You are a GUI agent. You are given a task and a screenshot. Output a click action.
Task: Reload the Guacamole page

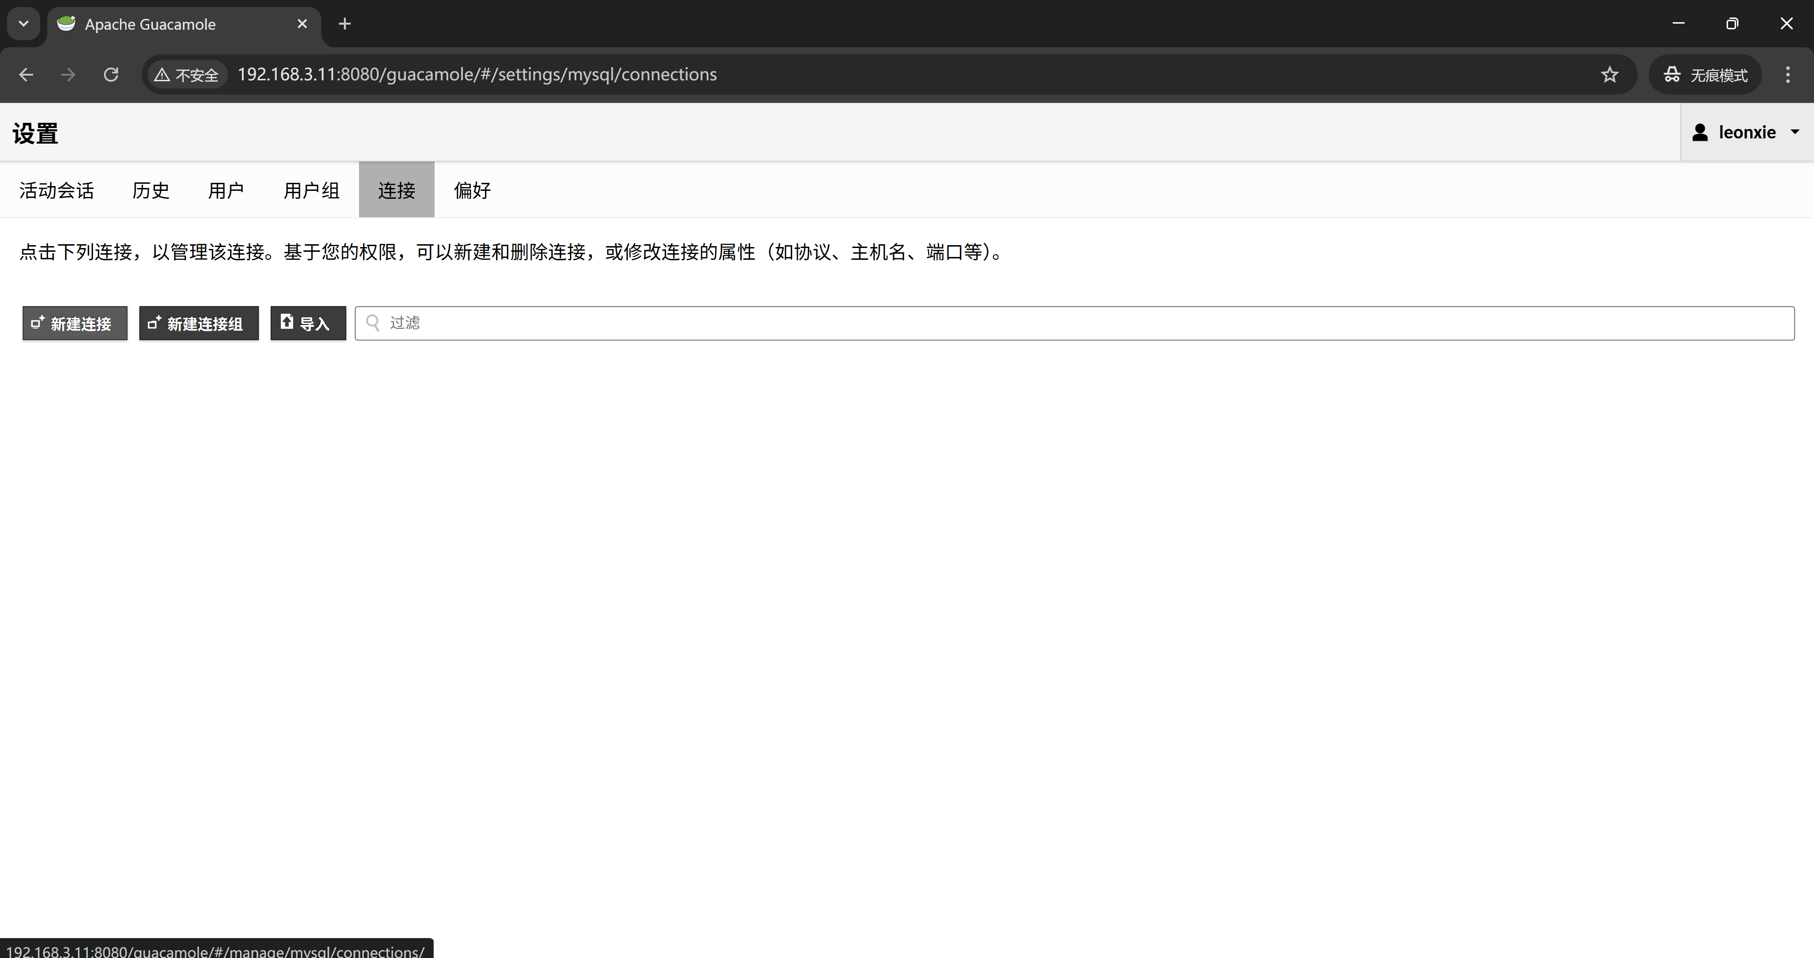tap(111, 75)
